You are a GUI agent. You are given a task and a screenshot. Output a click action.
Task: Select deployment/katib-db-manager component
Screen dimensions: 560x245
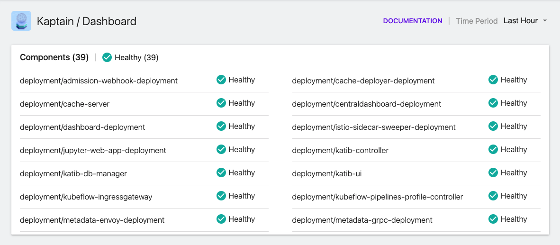tap(73, 173)
